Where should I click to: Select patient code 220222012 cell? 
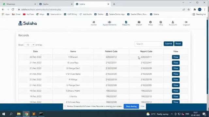[111, 57]
